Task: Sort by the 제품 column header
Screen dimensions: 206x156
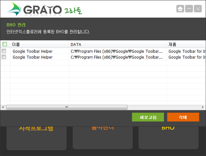Action: coord(186,44)
